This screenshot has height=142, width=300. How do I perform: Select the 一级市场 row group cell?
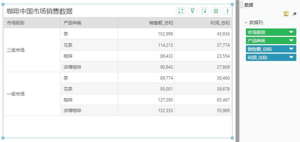[x=32, y=94]
